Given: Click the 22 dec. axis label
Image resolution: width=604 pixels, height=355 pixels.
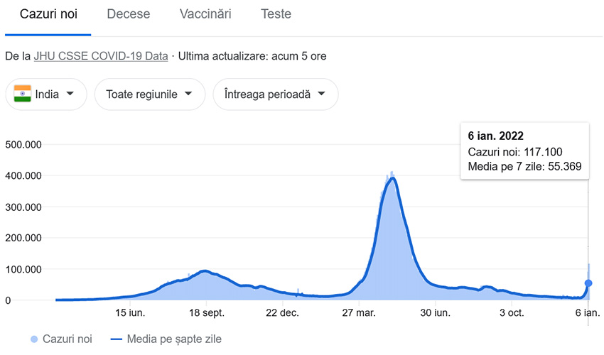Looking at the screenshot, I should point(282,312).
